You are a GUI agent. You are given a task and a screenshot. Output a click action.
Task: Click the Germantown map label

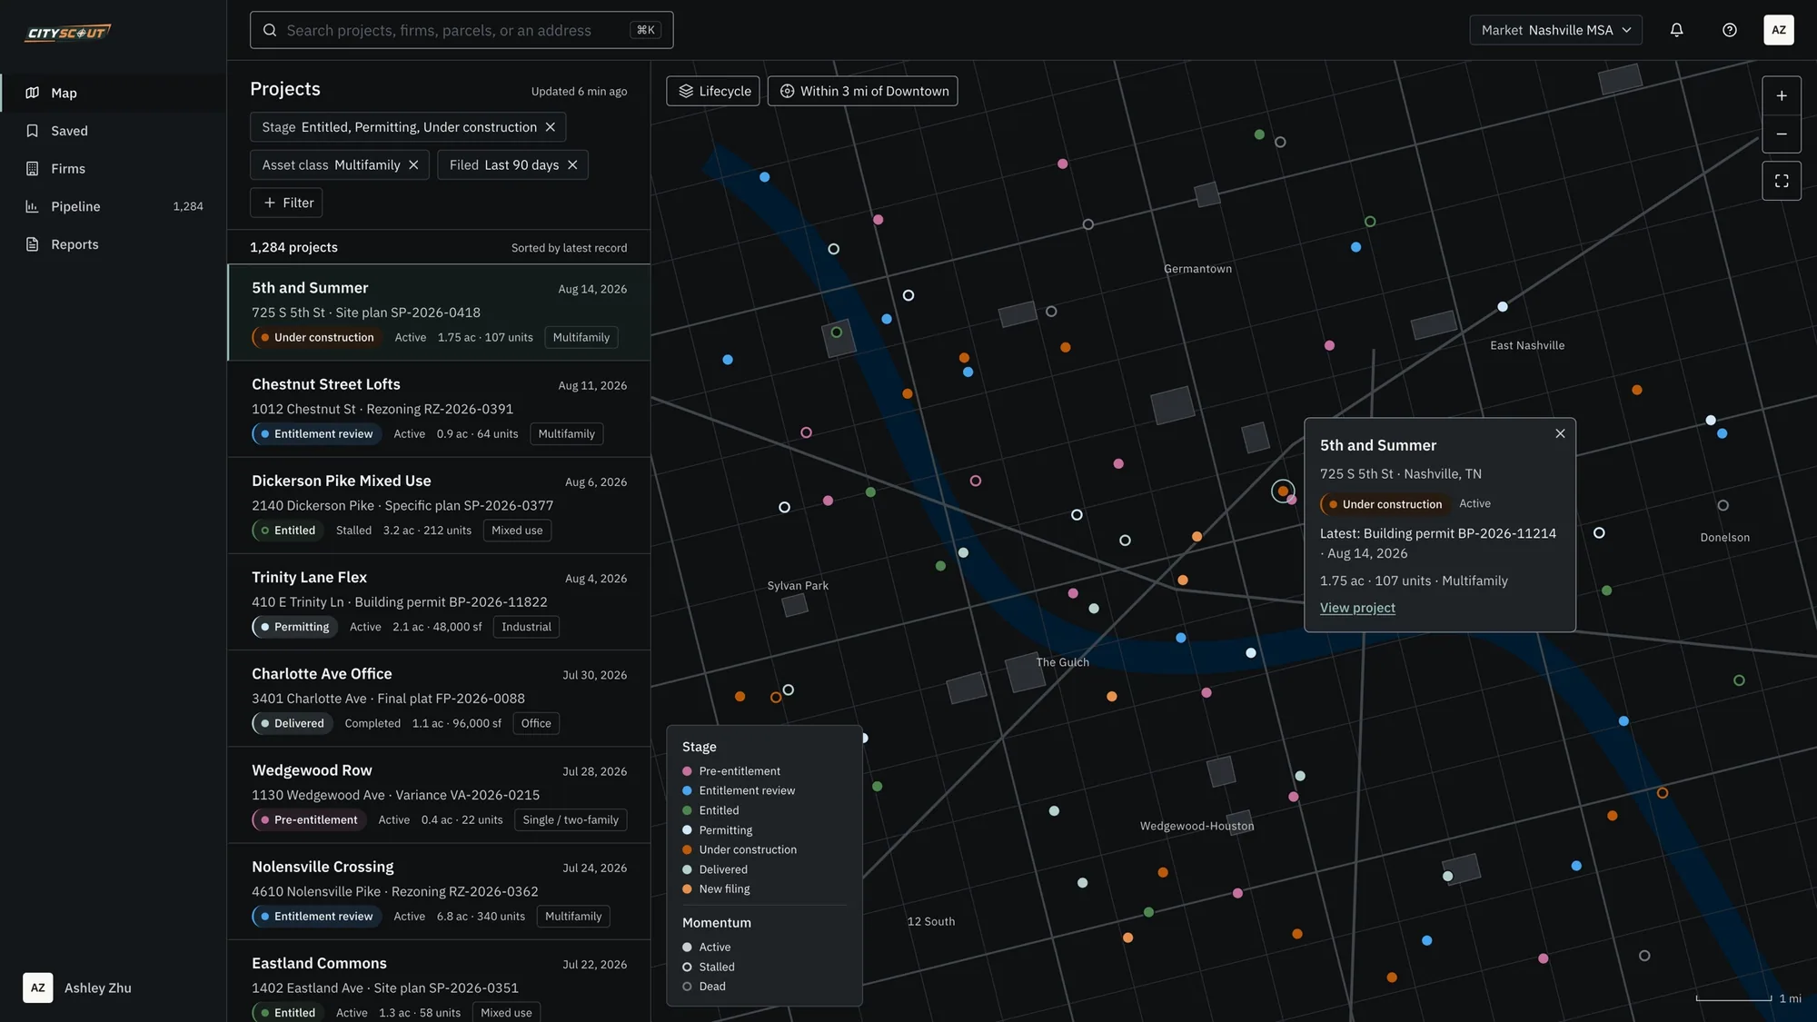click(x=1197, y=269)
